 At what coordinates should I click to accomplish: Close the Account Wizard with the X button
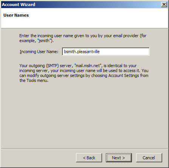point(164,5)
